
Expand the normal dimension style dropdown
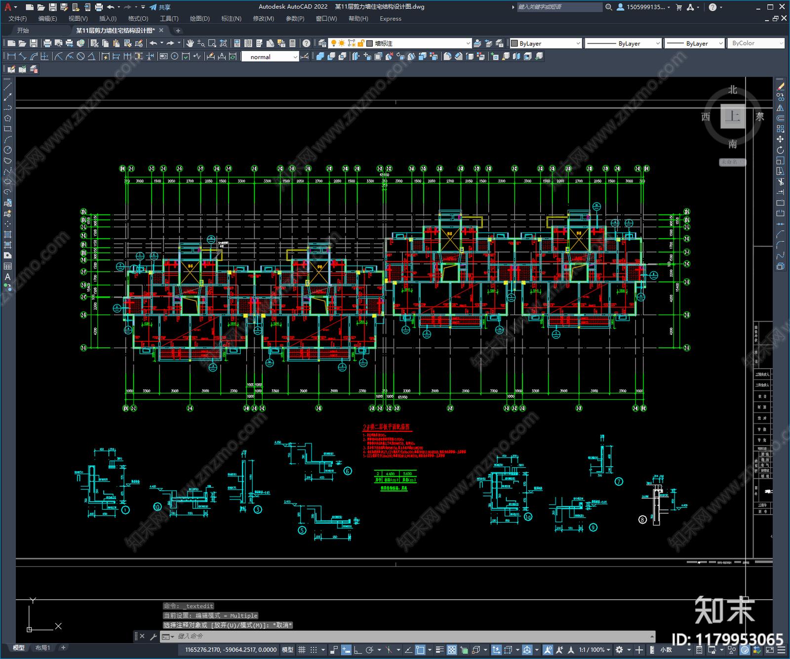pyautogui.click(x=295, y=57)
